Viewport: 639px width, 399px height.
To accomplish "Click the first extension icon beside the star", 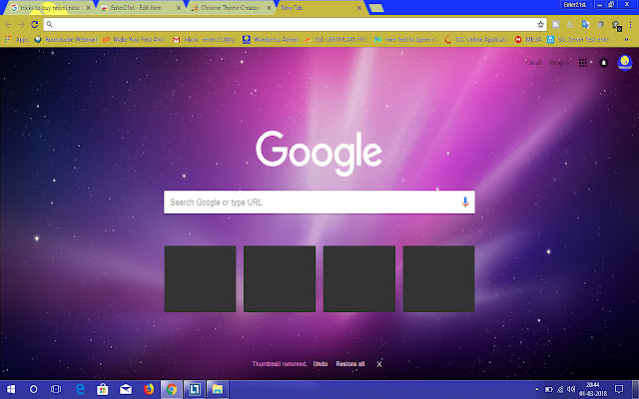I will (555, 24).
